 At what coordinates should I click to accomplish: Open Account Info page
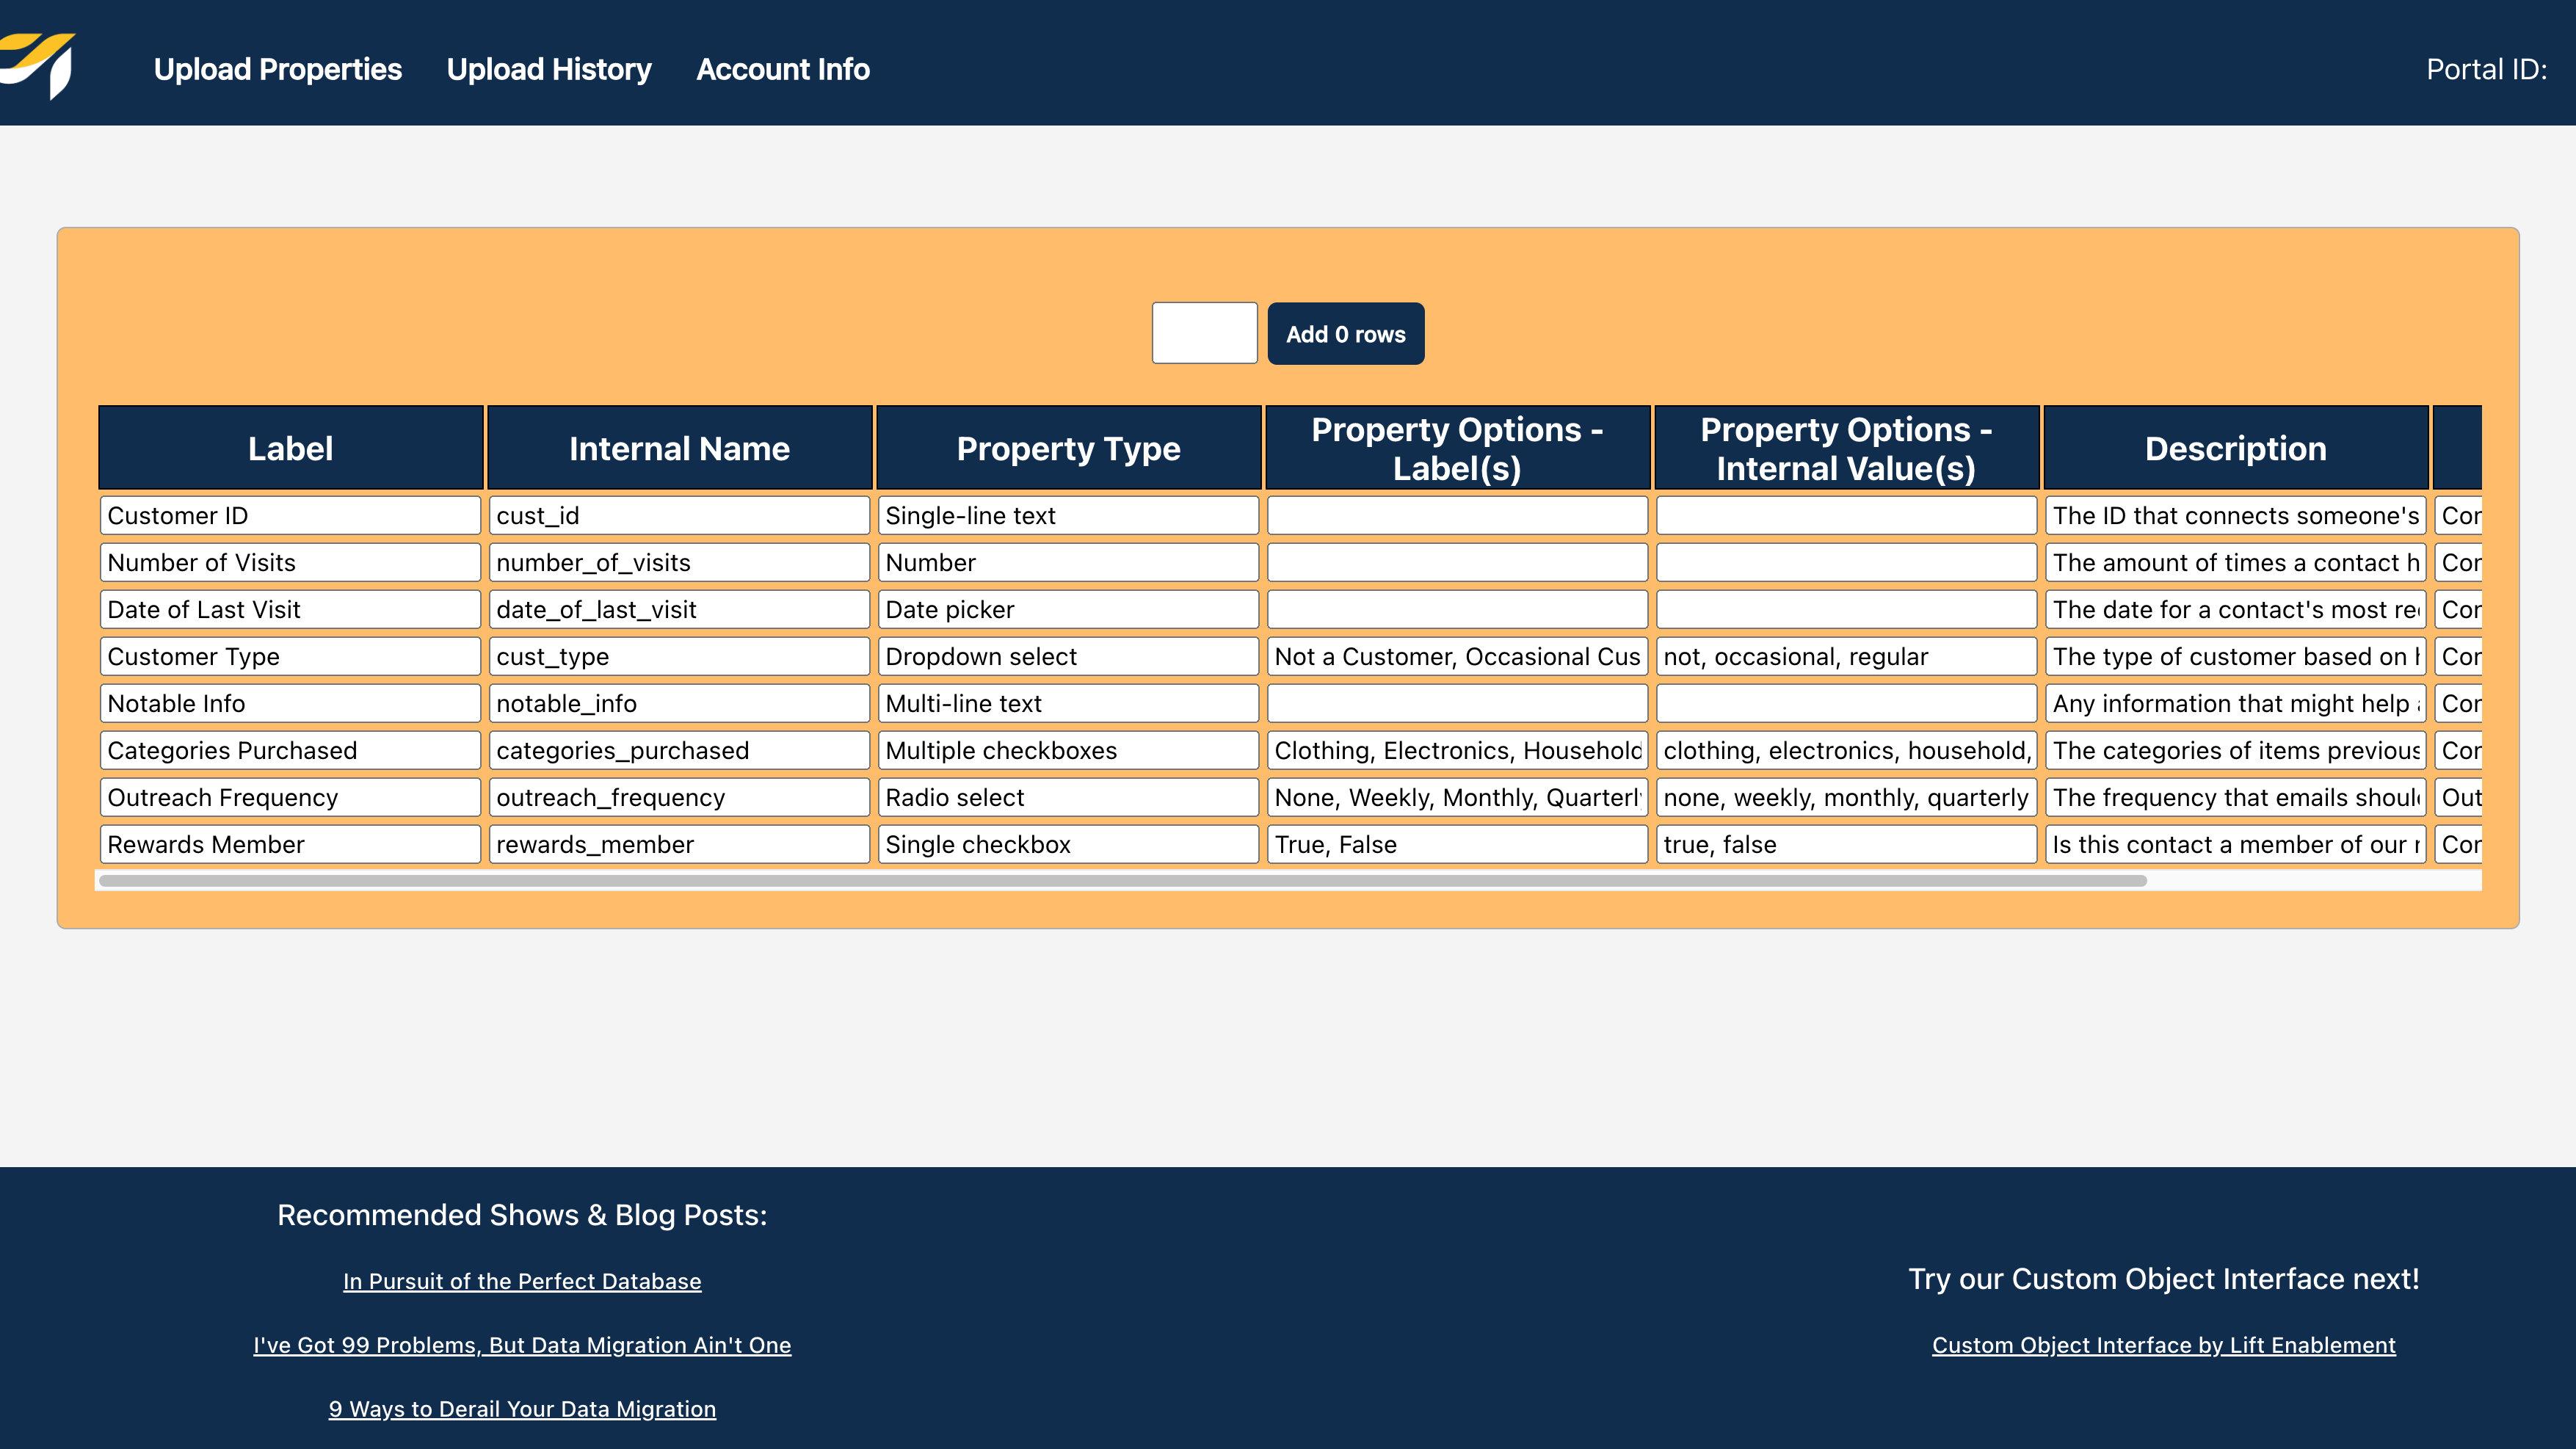click(782, 69)
